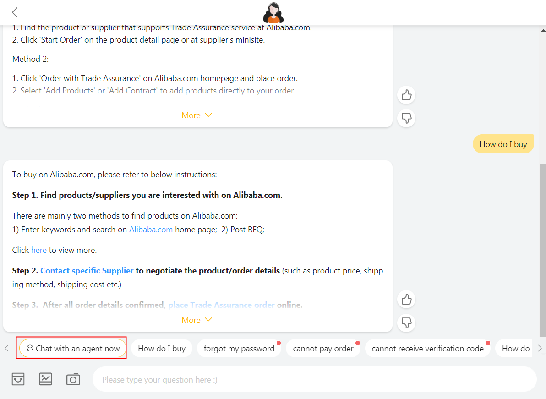Go back using the top-left arrow
The image size is (546, 399).
point(15,12)
